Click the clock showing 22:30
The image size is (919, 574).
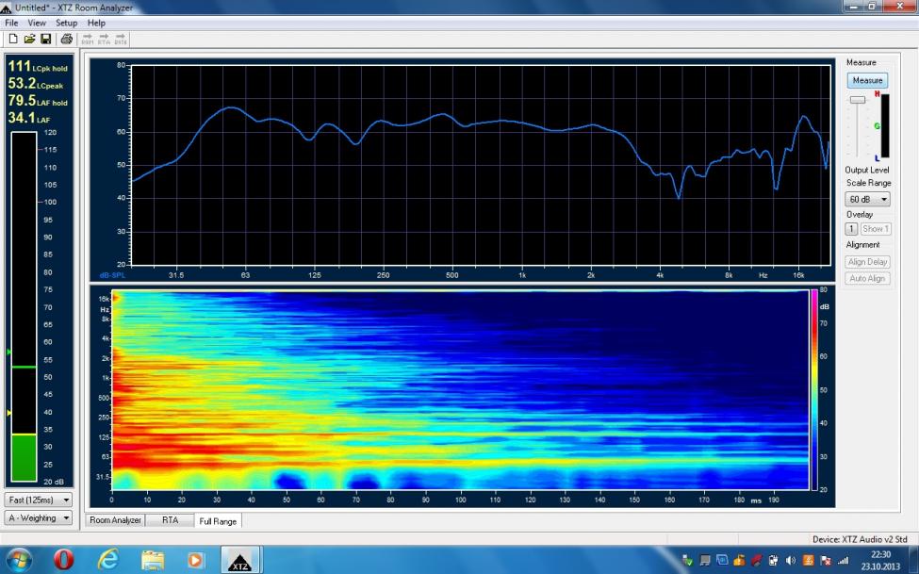coord(880,554)
